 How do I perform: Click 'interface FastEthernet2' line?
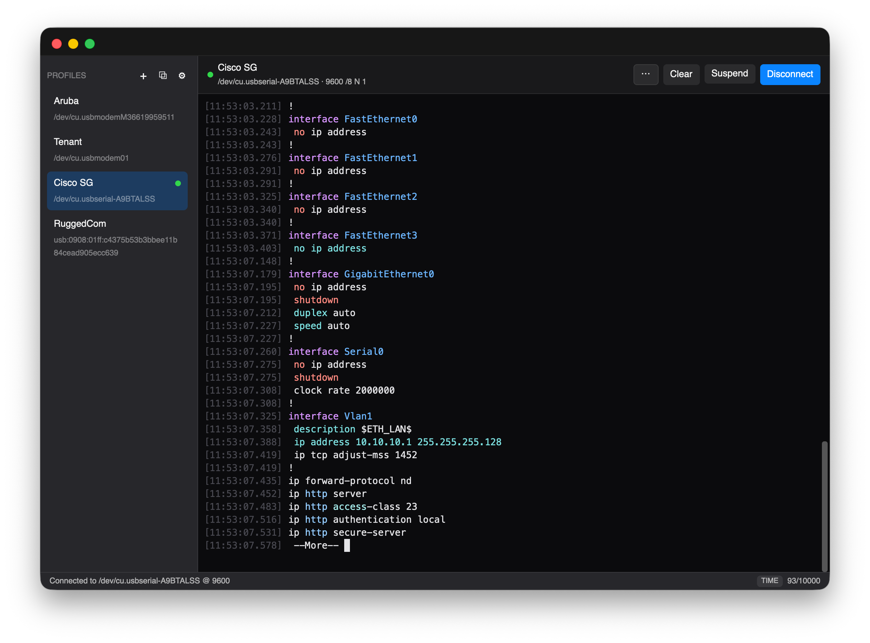point(353,197)
